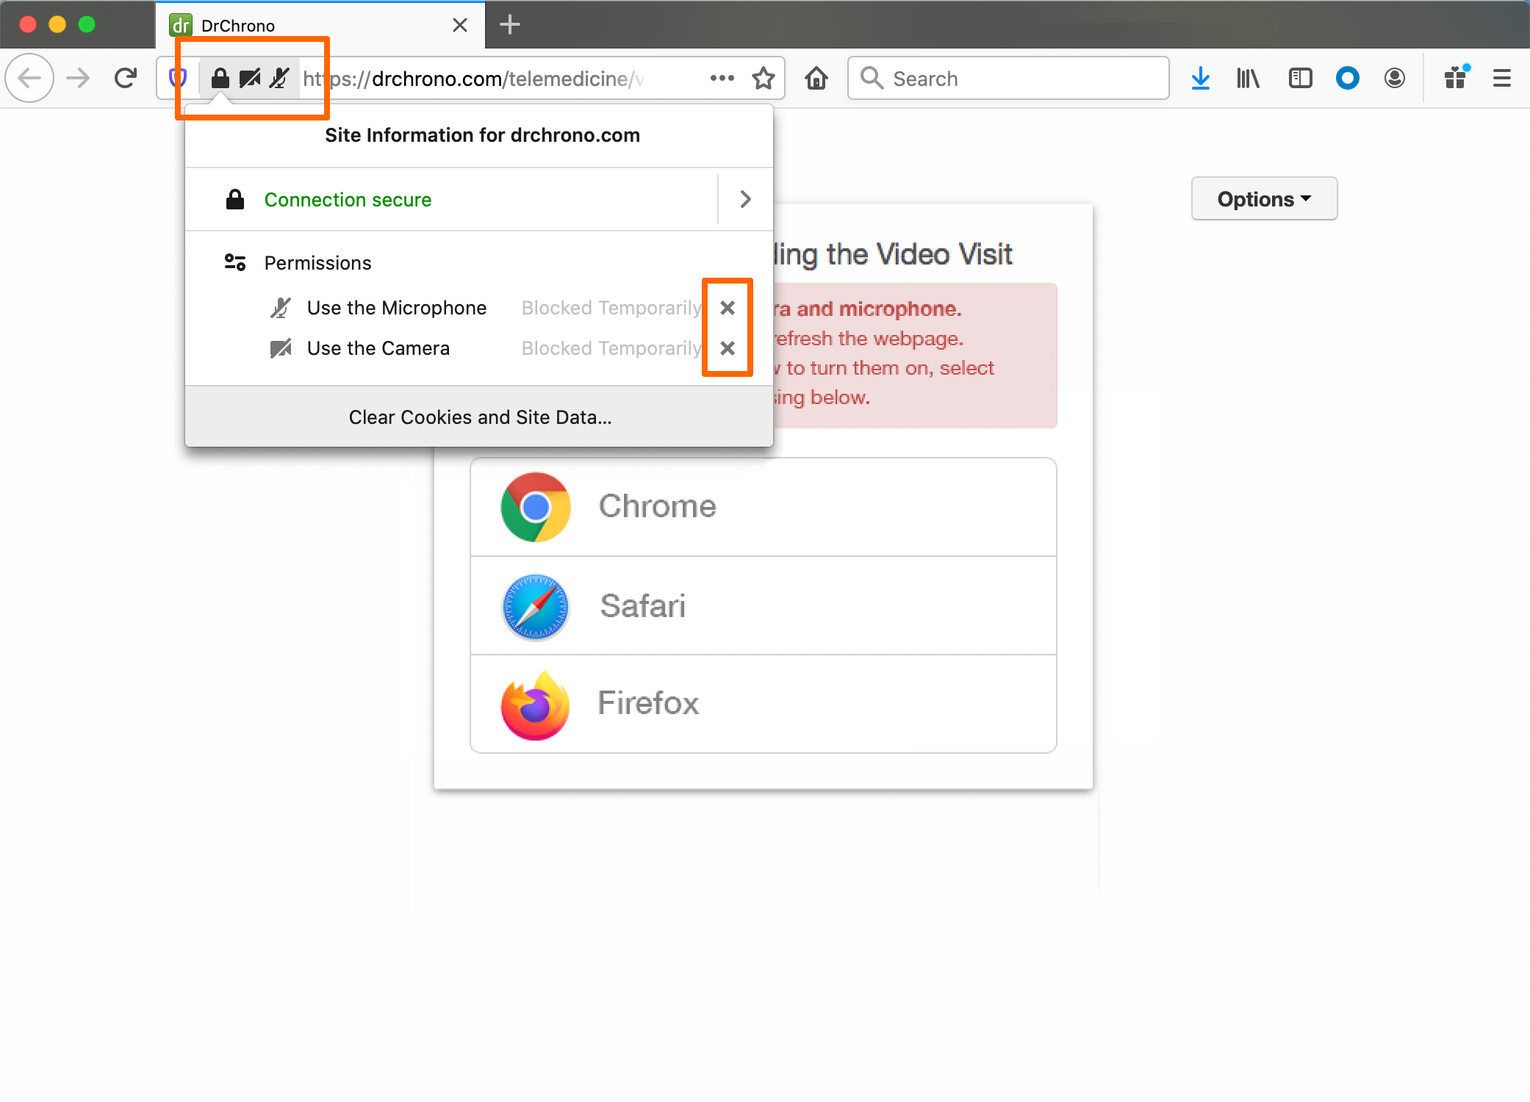The width and height of the screenshot is (1530, 1102).
Task: Toggle the sidebar view
Action: click(1300, 78)
